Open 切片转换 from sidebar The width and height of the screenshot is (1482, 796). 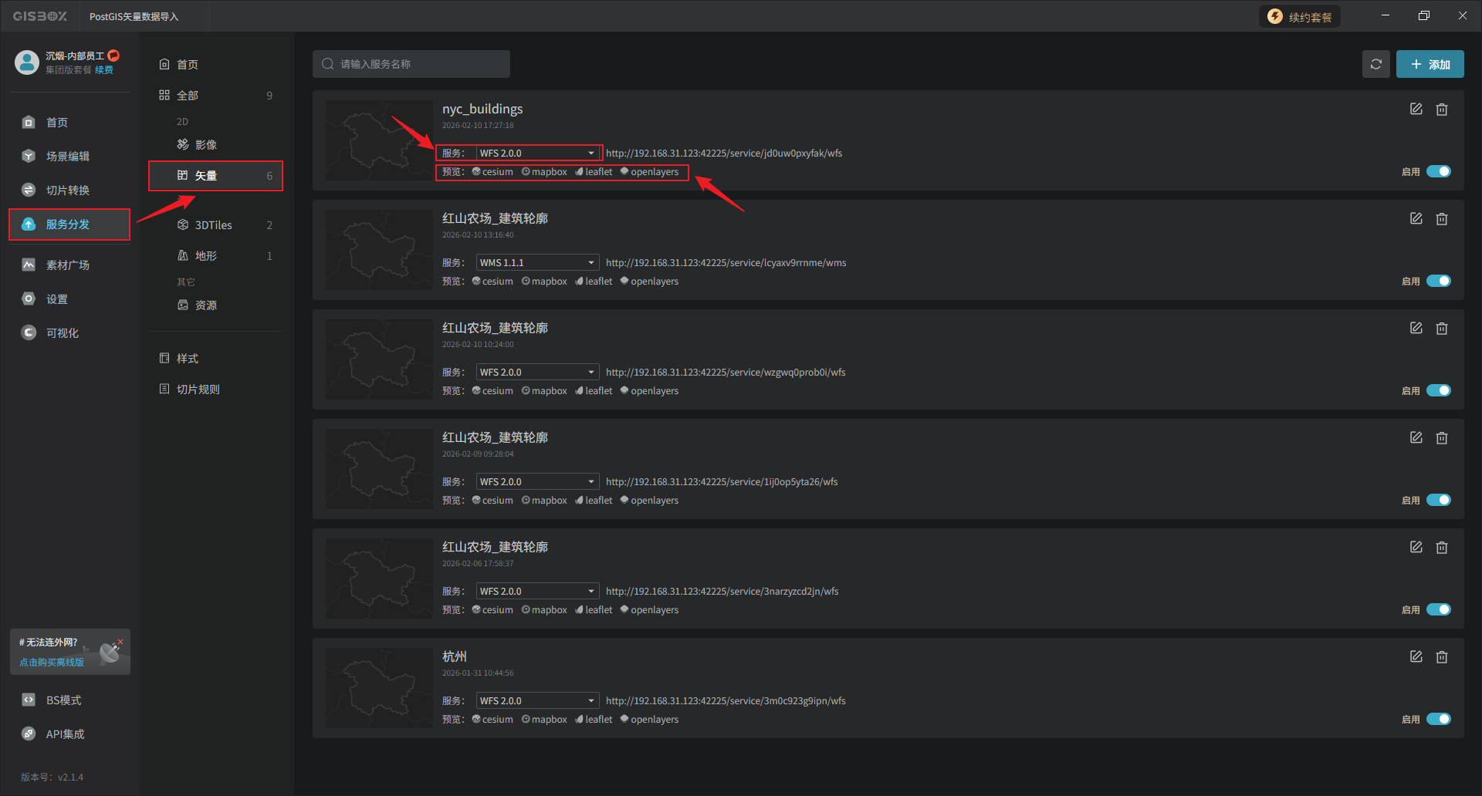(67, 191)
